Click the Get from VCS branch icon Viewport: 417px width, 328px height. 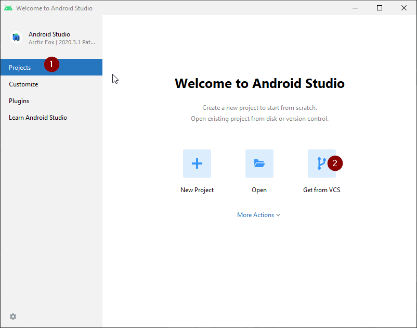321,163
